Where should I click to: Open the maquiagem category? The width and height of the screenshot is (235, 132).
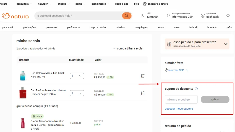tap(141, 28)
